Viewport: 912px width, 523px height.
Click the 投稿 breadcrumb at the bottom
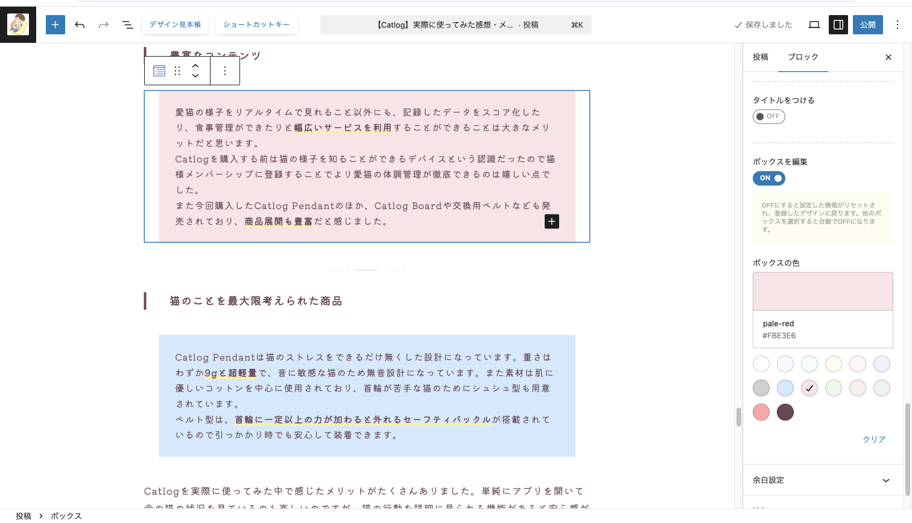[24, 516]
